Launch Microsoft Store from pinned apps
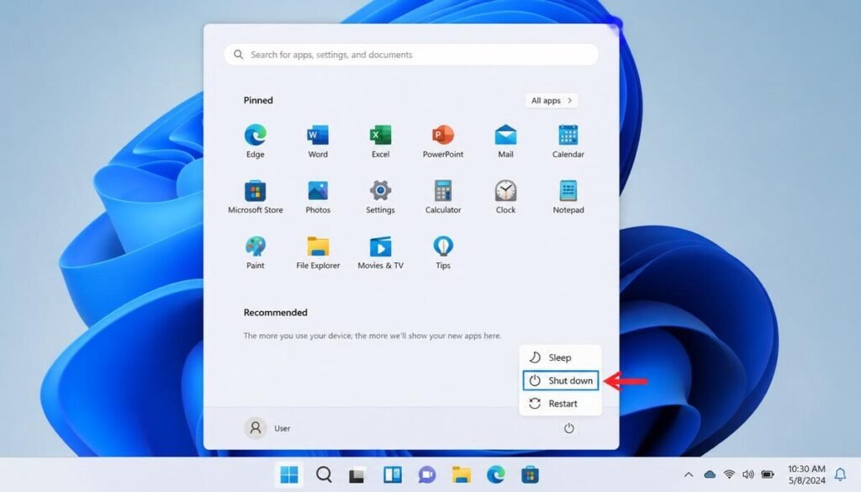The image size is (861, 492). (255, 197)
